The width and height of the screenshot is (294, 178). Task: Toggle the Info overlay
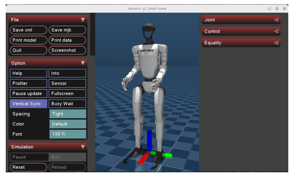click(67, 73)
